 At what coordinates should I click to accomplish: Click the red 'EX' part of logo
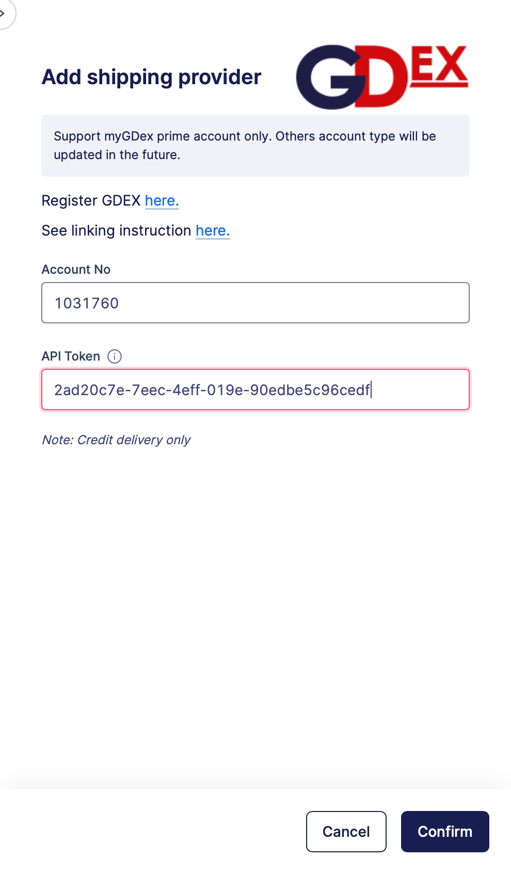coord(440,66)
